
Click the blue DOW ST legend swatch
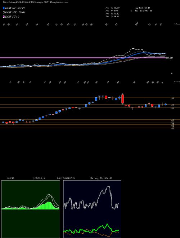4,8
